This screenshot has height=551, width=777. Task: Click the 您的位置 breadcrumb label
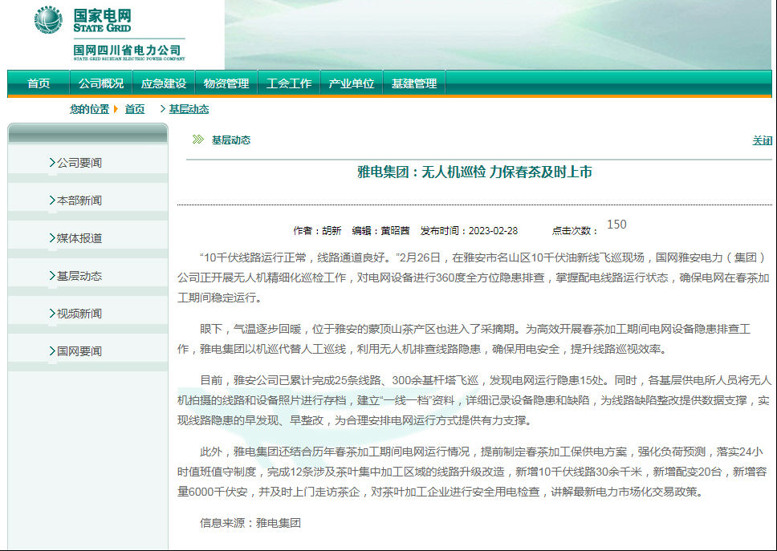click(89, 109)
